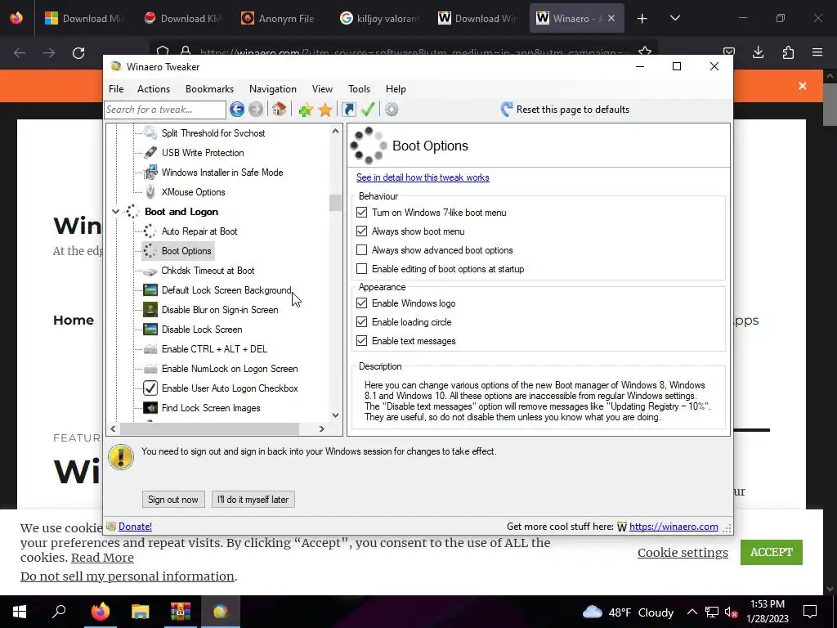Screen dimensions: 837x628
Task: Select the Find Lock Screen Images icon
Action: tap(150, 408)
